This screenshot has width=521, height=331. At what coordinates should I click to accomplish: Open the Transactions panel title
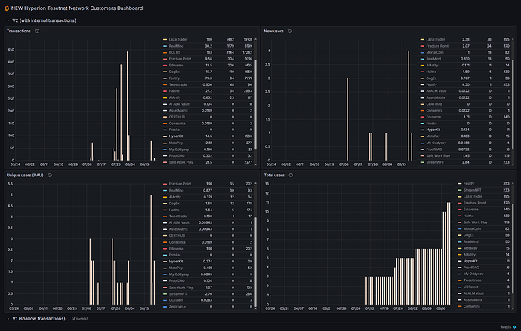coord(19,31)
